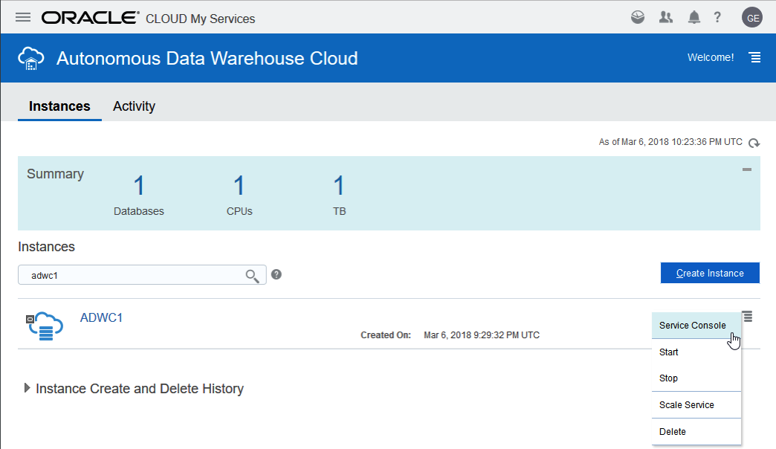Open the dashboard gauge icon in header

click(638, 17)
